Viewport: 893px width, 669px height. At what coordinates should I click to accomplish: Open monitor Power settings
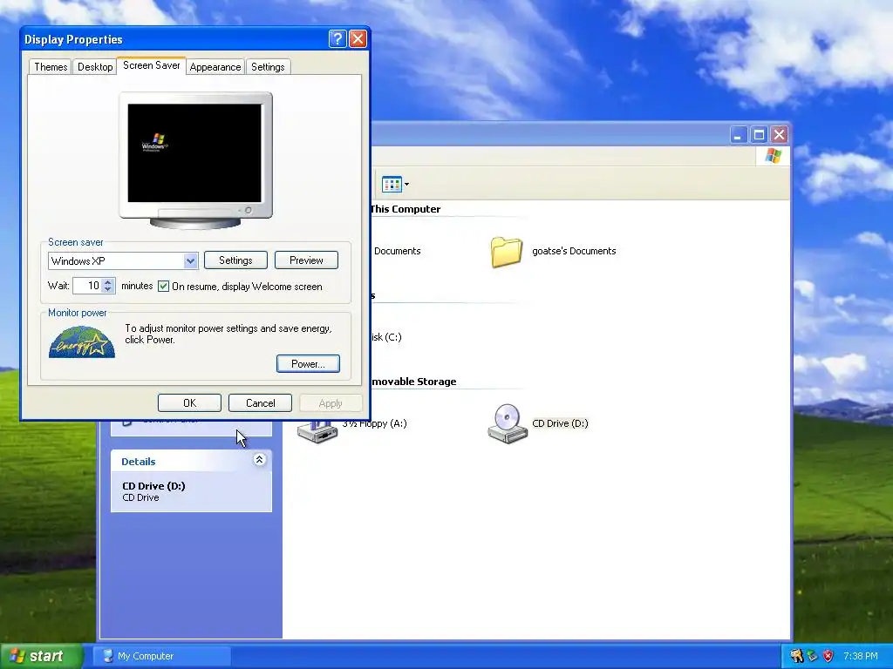(x=308, y=364)
